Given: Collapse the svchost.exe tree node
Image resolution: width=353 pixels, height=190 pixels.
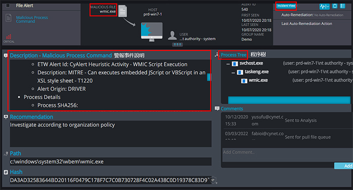Looking at the screenshot, I should point(228,64).
